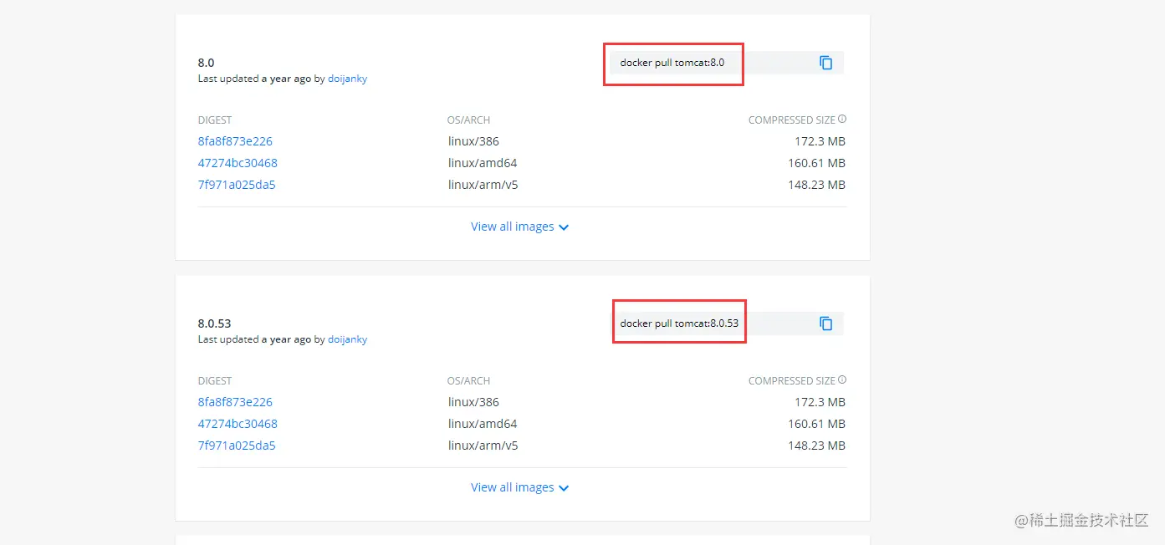Expand View all images in 8.0.53 card
1165x545 pixels.
pyautogui.click(x=520, y=487)
